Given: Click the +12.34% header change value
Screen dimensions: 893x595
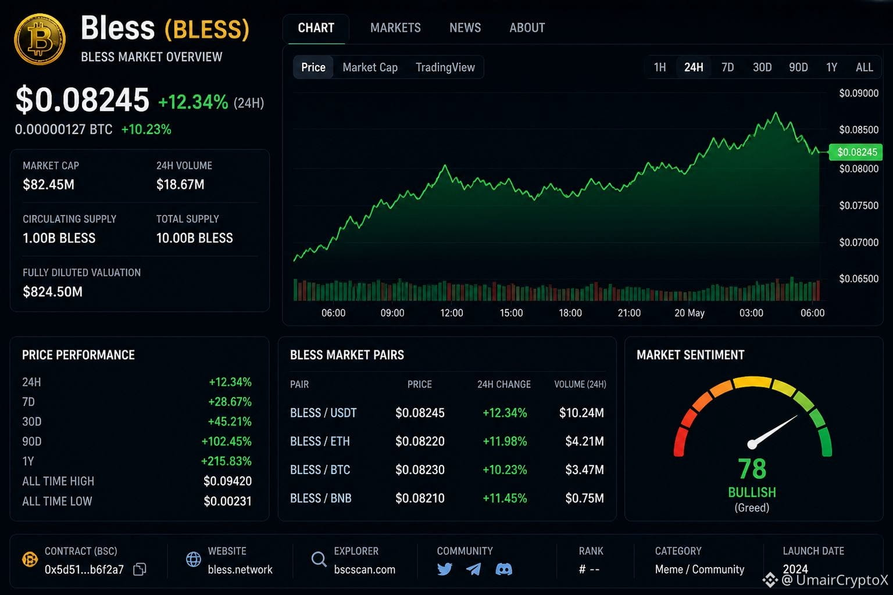Looking at the screenshot, I should pos(193,102).
